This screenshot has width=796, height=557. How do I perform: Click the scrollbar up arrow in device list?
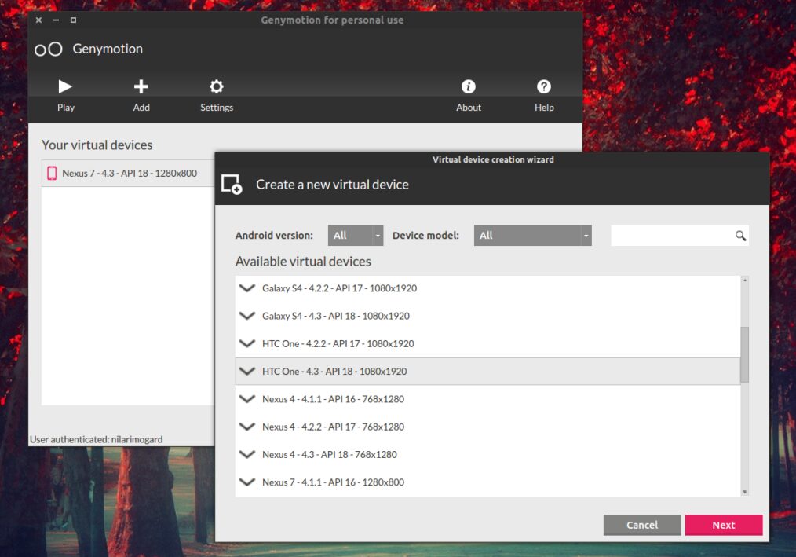(745, 280)
